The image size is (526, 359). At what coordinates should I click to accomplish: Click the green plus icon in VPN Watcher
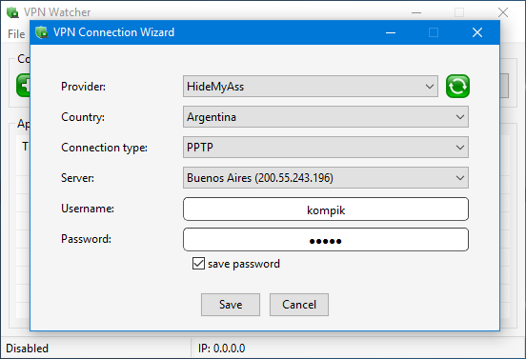[23, 85]
